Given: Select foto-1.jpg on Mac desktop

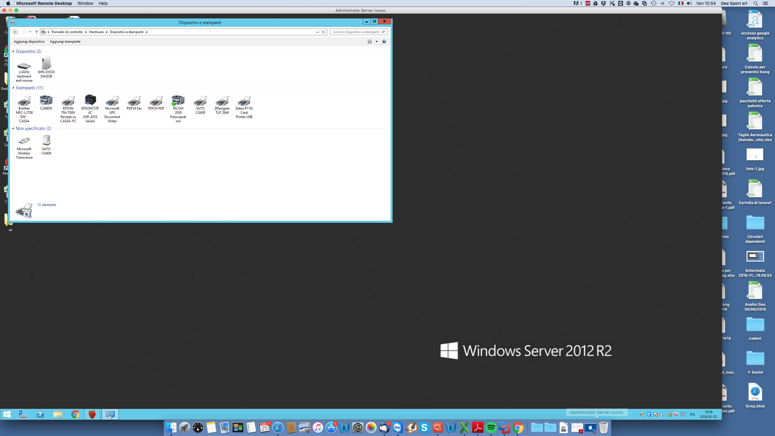Looking at the screenshot, I should click(x=755, y=160).
